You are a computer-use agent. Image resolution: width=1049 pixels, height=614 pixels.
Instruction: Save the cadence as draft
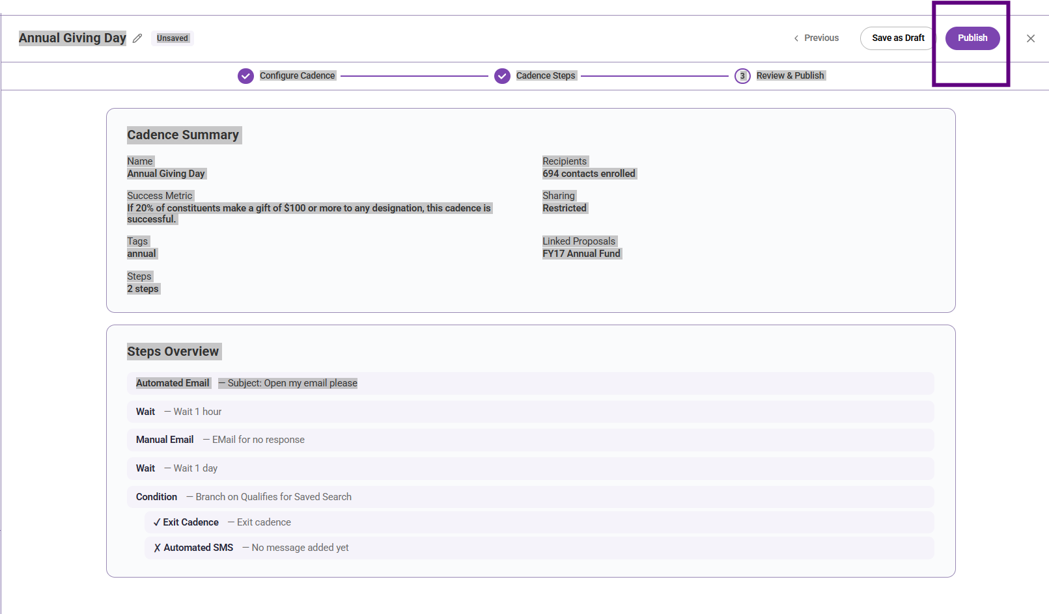(x=898, y=38)
